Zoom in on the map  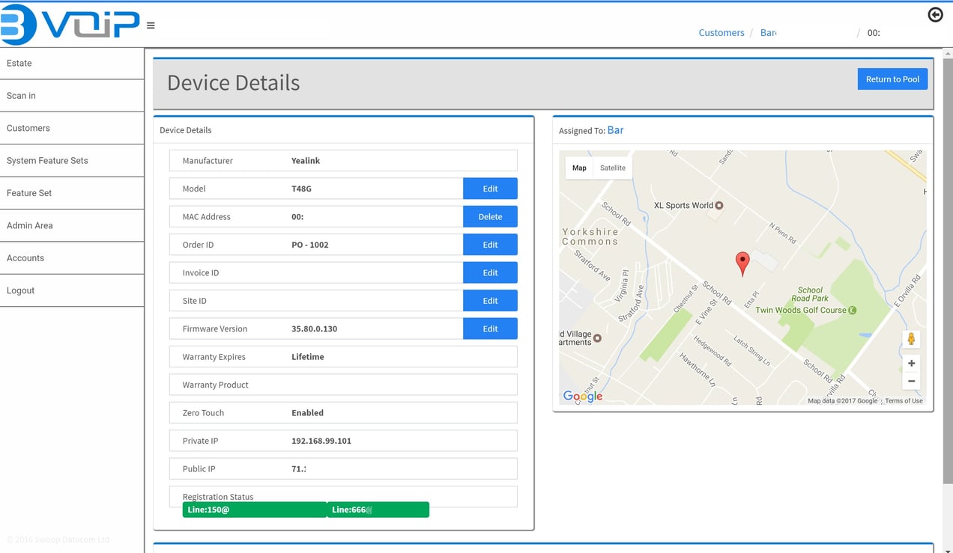coord(911,364)
